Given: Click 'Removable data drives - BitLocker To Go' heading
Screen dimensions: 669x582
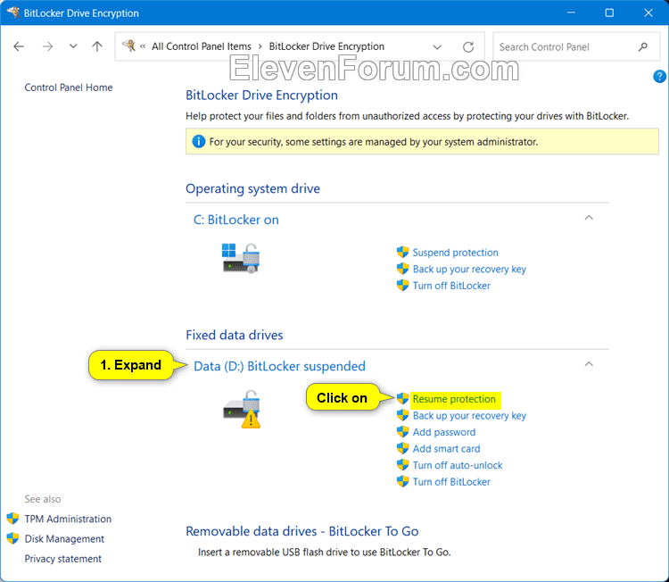Looking at the screenshot, I should [x=302, y=532].
